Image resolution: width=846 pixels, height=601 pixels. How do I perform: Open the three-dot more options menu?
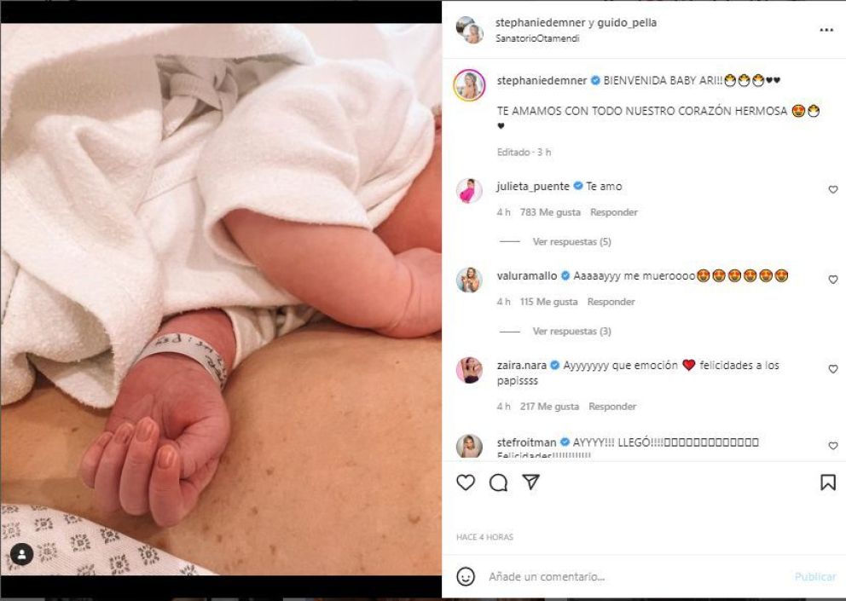(826, 30)
